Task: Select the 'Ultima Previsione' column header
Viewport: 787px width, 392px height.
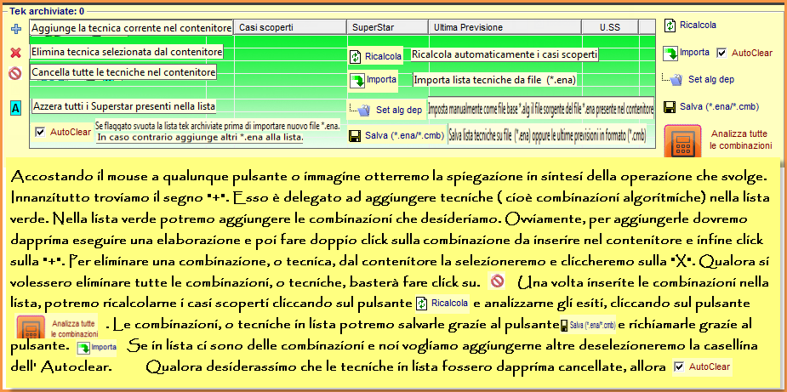Action: pyautogui.click(x=505, y=27)
